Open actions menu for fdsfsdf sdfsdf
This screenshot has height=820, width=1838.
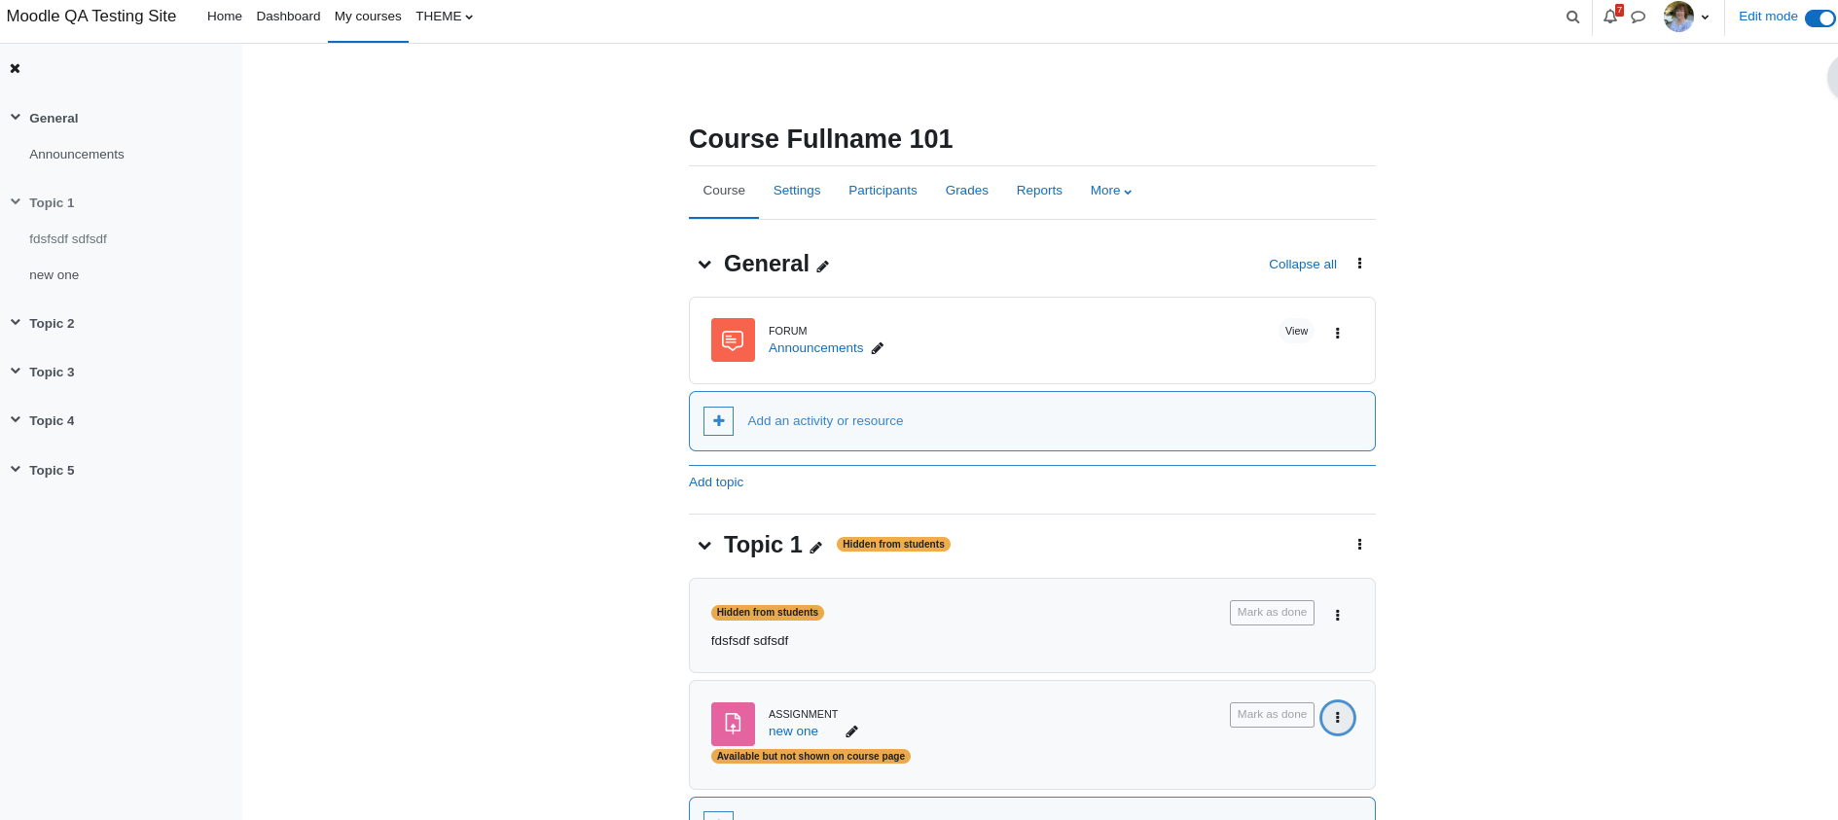tap(1338, 615)
